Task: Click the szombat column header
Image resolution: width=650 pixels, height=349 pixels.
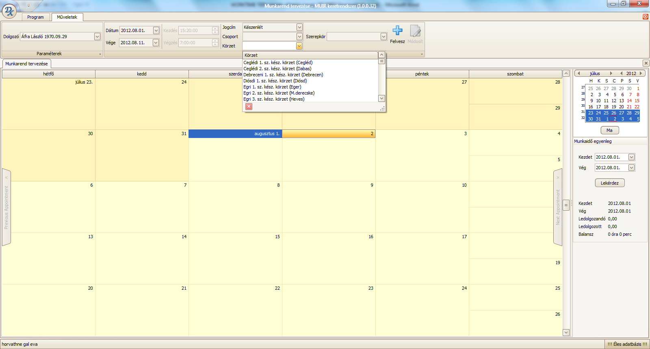Action: (516, 74)
